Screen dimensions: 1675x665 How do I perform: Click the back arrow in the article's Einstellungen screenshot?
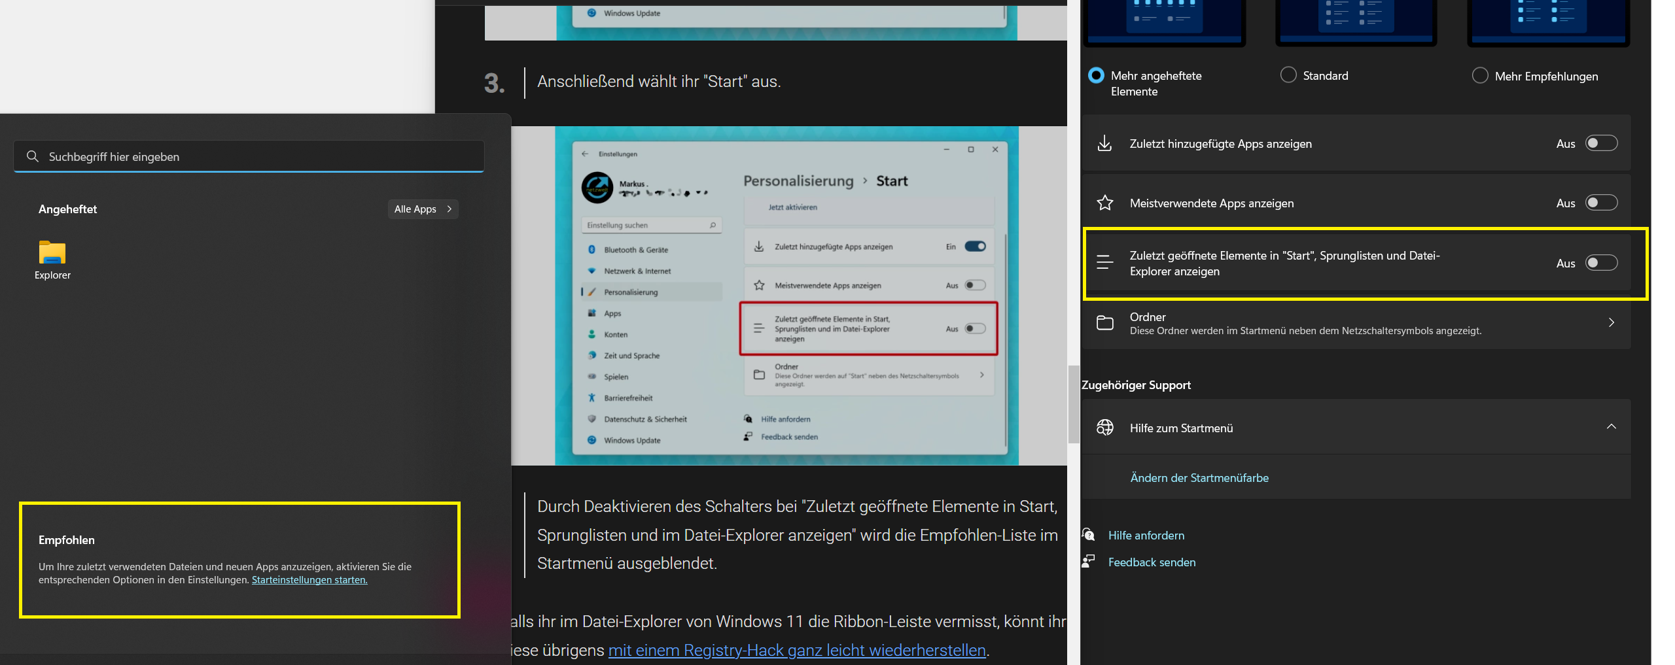coord(585,154)
